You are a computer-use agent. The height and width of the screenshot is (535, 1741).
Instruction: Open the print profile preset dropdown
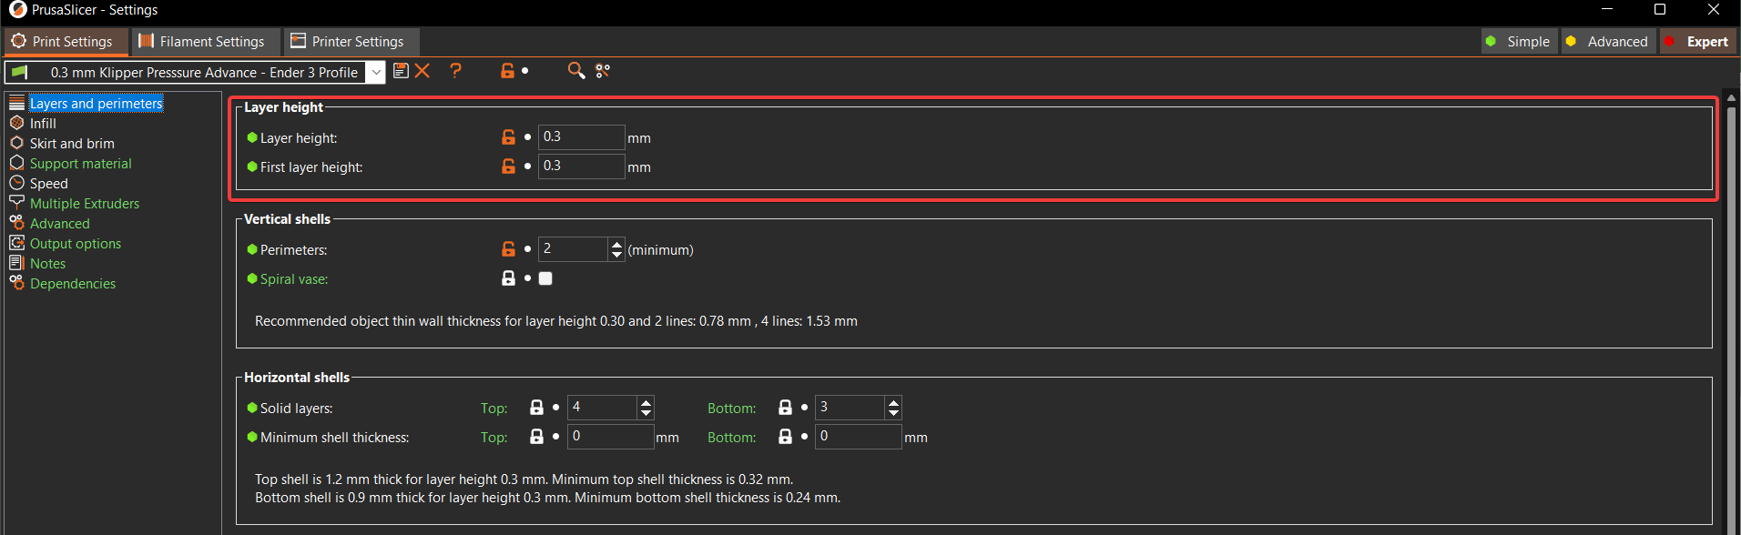376,73
